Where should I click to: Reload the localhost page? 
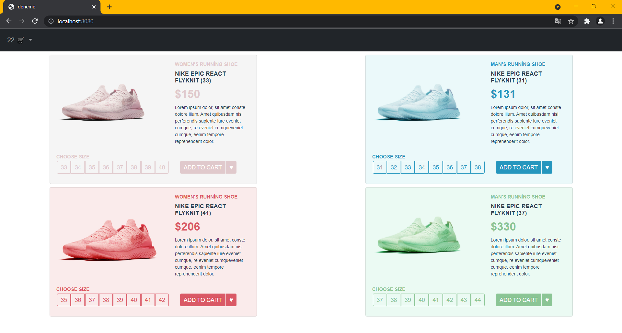coord(35,21)
